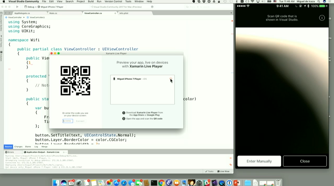
Task: Open the Build menu
Action: click(x=91, y=2)
